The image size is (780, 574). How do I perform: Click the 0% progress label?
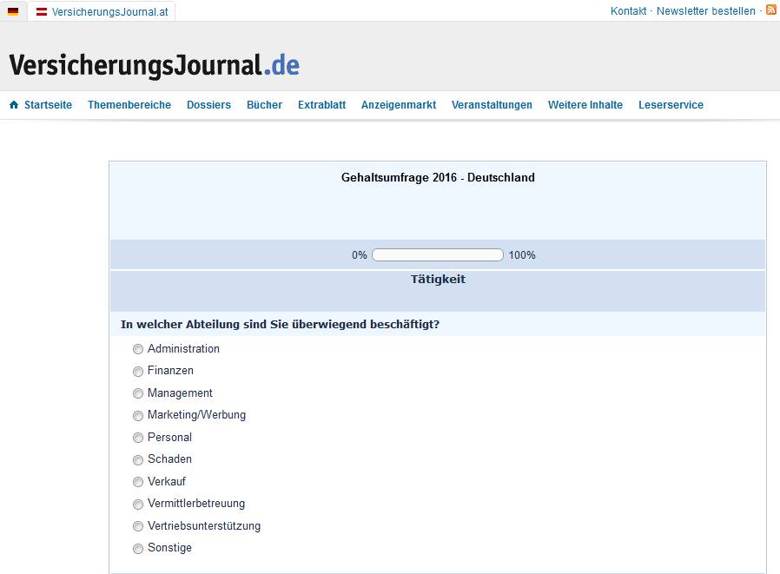(359, 255)
